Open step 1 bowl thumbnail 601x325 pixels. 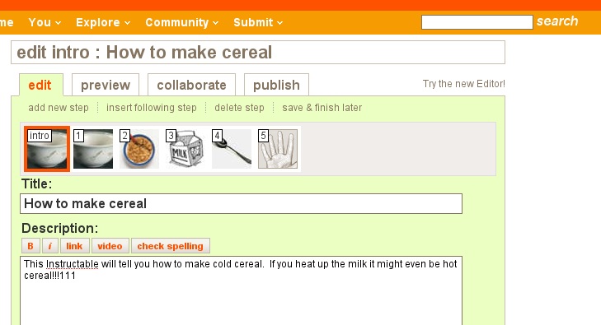pos(93,149)
